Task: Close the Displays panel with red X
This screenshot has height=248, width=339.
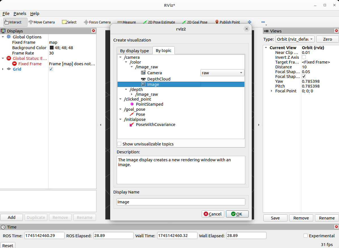Action: click(93, 31)
